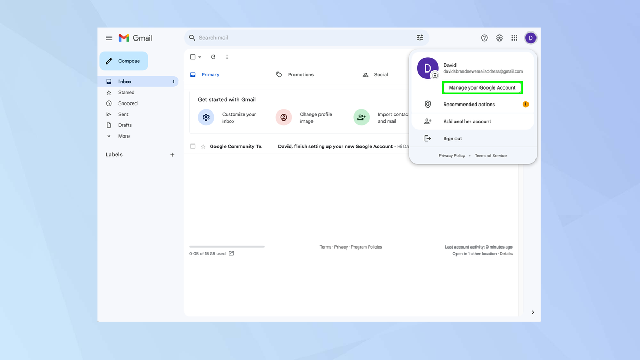Screen dimensions: 640x360
Task: Sign out of David's account
Action: (x=452, y=138)
